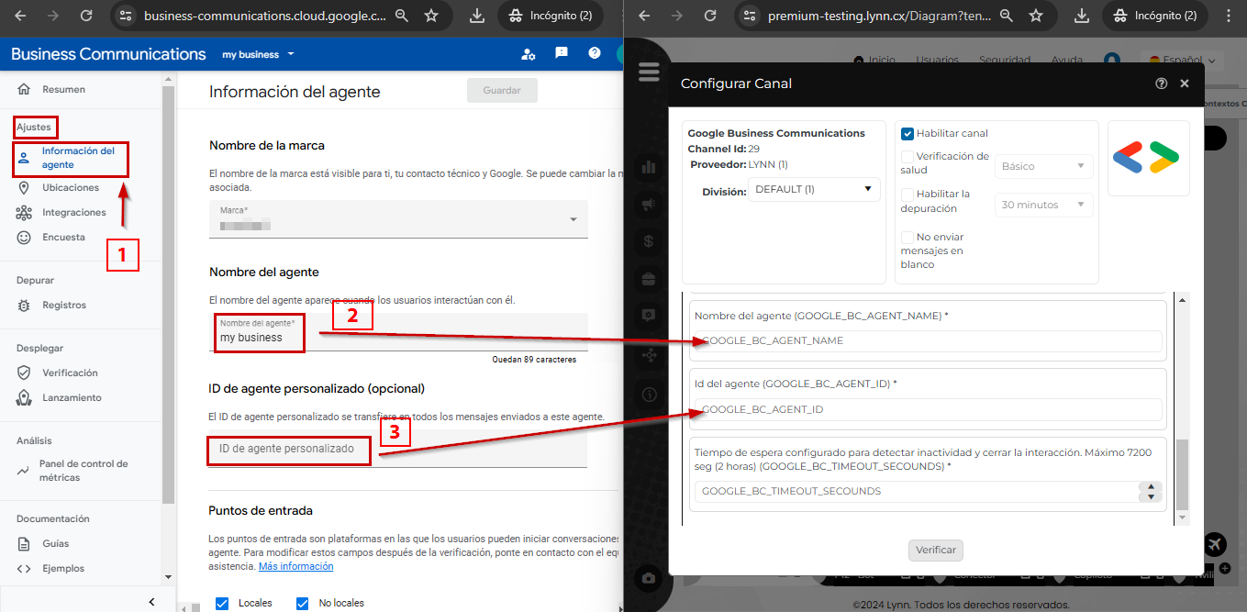Click the camera icon in Lynn sidebar
1247x612 pixels.
click(649, 577)
